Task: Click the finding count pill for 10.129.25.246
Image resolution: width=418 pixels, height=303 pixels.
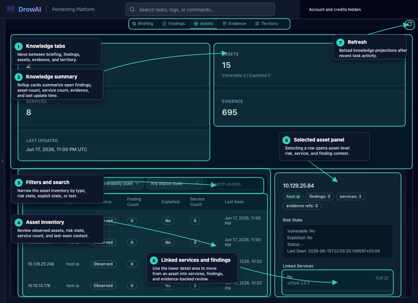Action: (132, 264)
